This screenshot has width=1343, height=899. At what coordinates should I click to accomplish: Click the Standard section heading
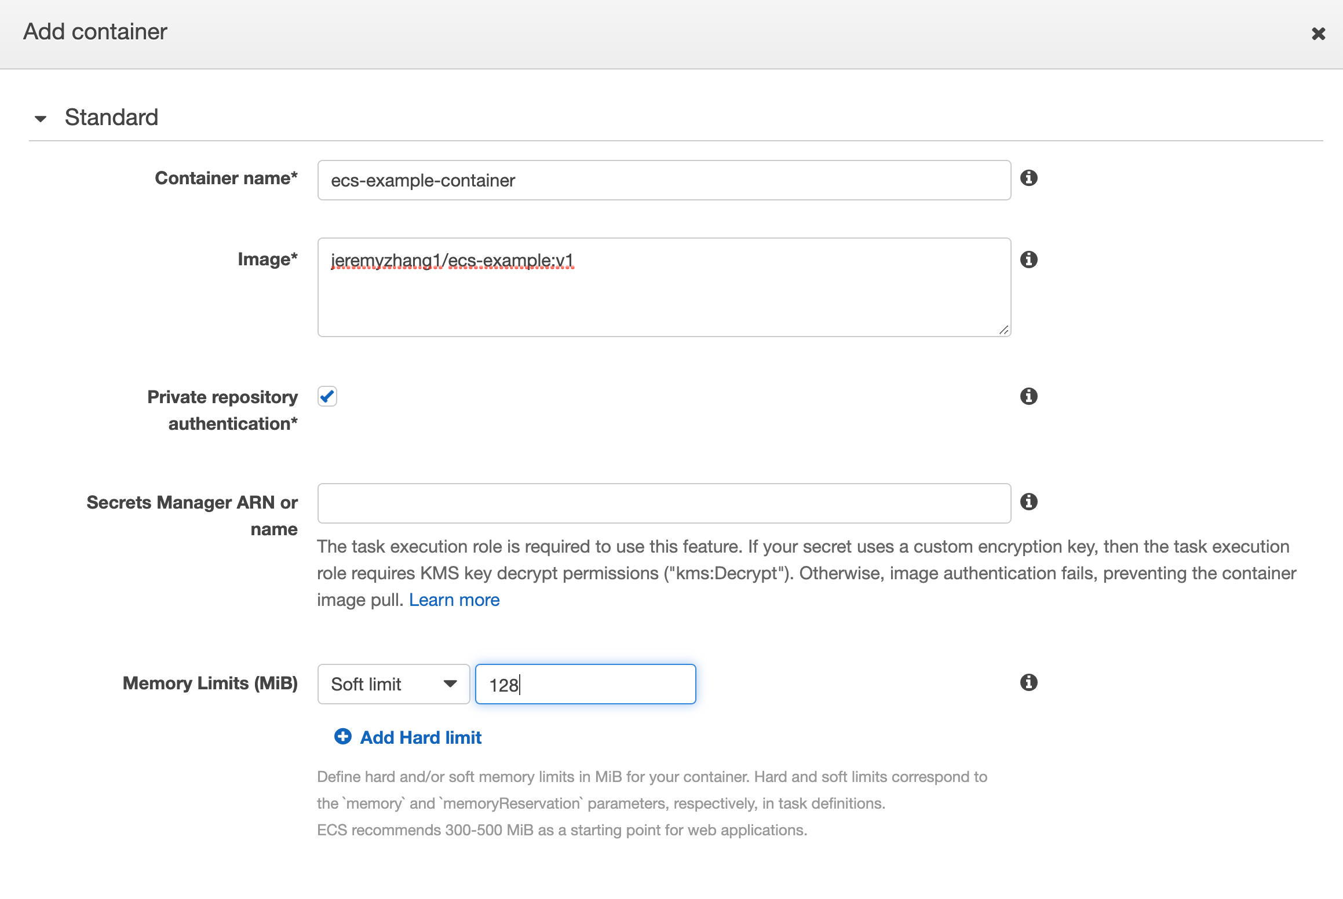[111, 118]
